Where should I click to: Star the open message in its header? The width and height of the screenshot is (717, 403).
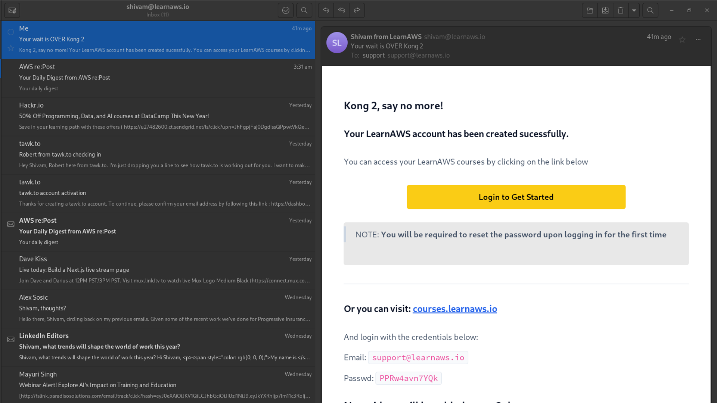682,40
